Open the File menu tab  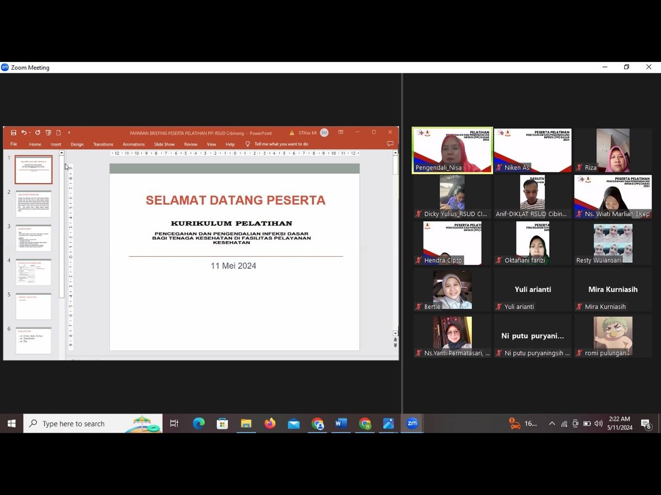click(x=14, y=144)
